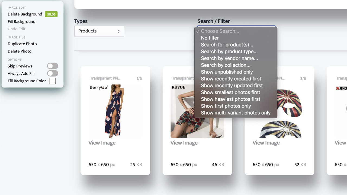Open the Types dropdown showing Products
Screen dimensions: 347x195
click(x=99, y=31)
